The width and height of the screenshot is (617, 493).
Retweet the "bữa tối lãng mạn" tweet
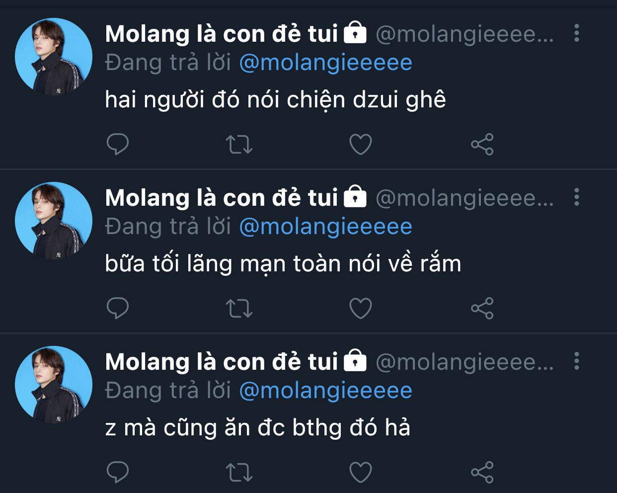click(239, 309)
